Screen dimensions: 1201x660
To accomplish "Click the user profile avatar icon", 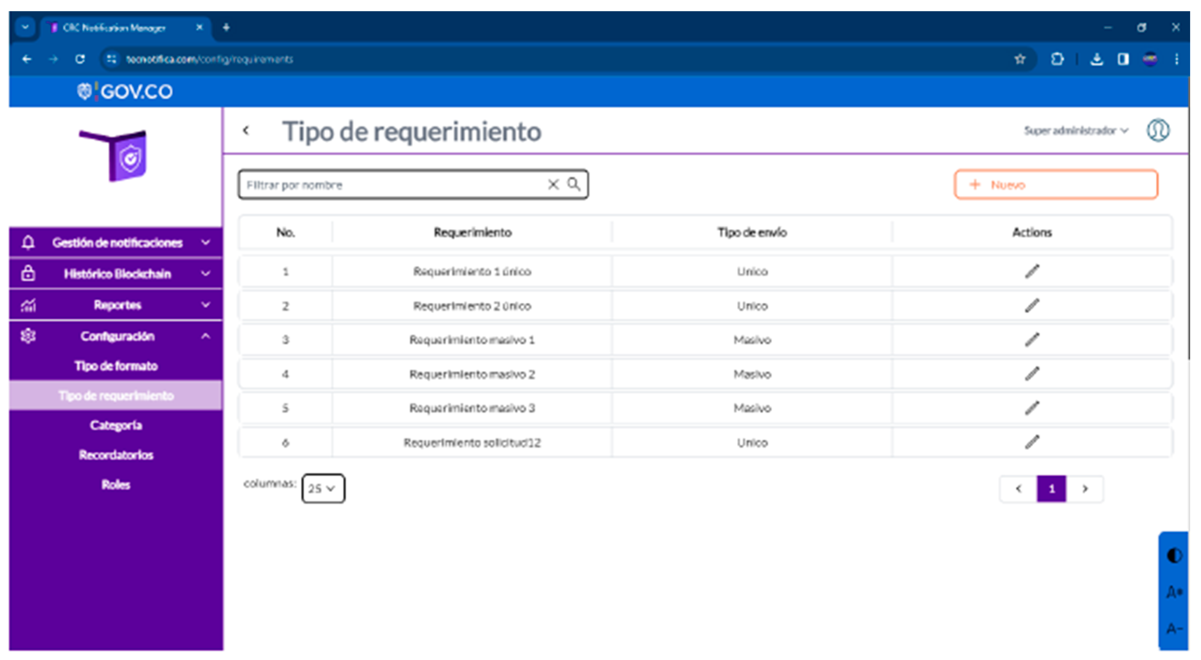I will (1158, 130).
